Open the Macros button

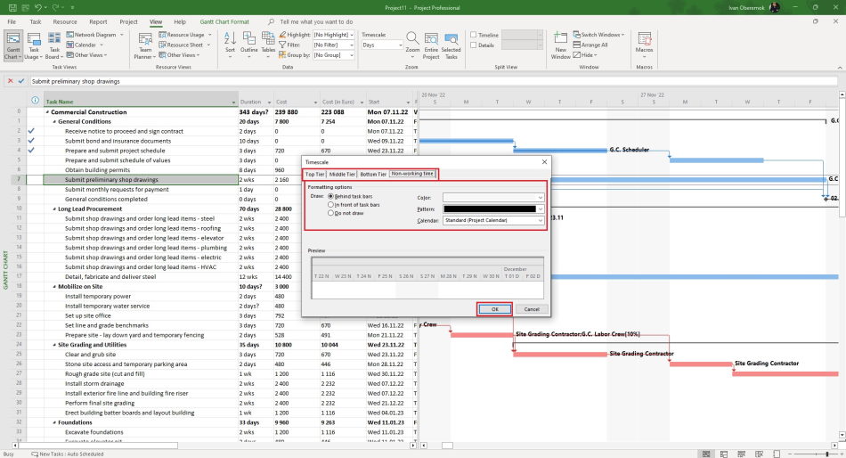pos(644,45)
